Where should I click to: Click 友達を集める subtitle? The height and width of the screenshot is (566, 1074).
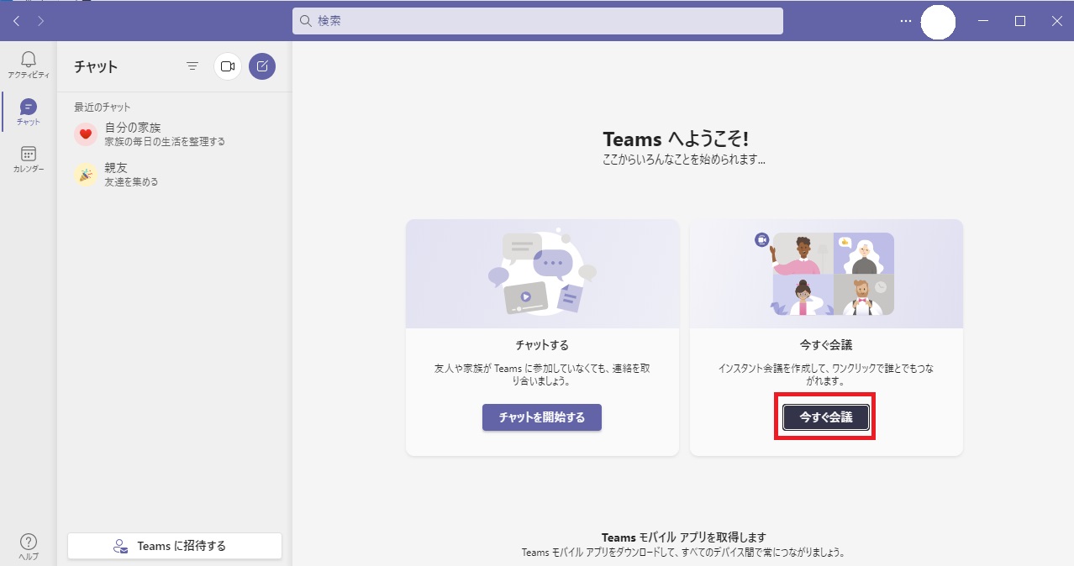pos(131,182)
